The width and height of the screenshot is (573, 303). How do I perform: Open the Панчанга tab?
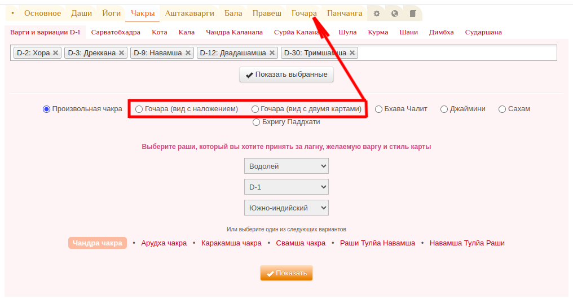345,14
